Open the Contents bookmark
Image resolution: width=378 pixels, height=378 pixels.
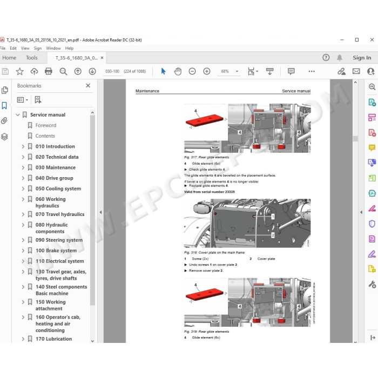tap(45, 136)
